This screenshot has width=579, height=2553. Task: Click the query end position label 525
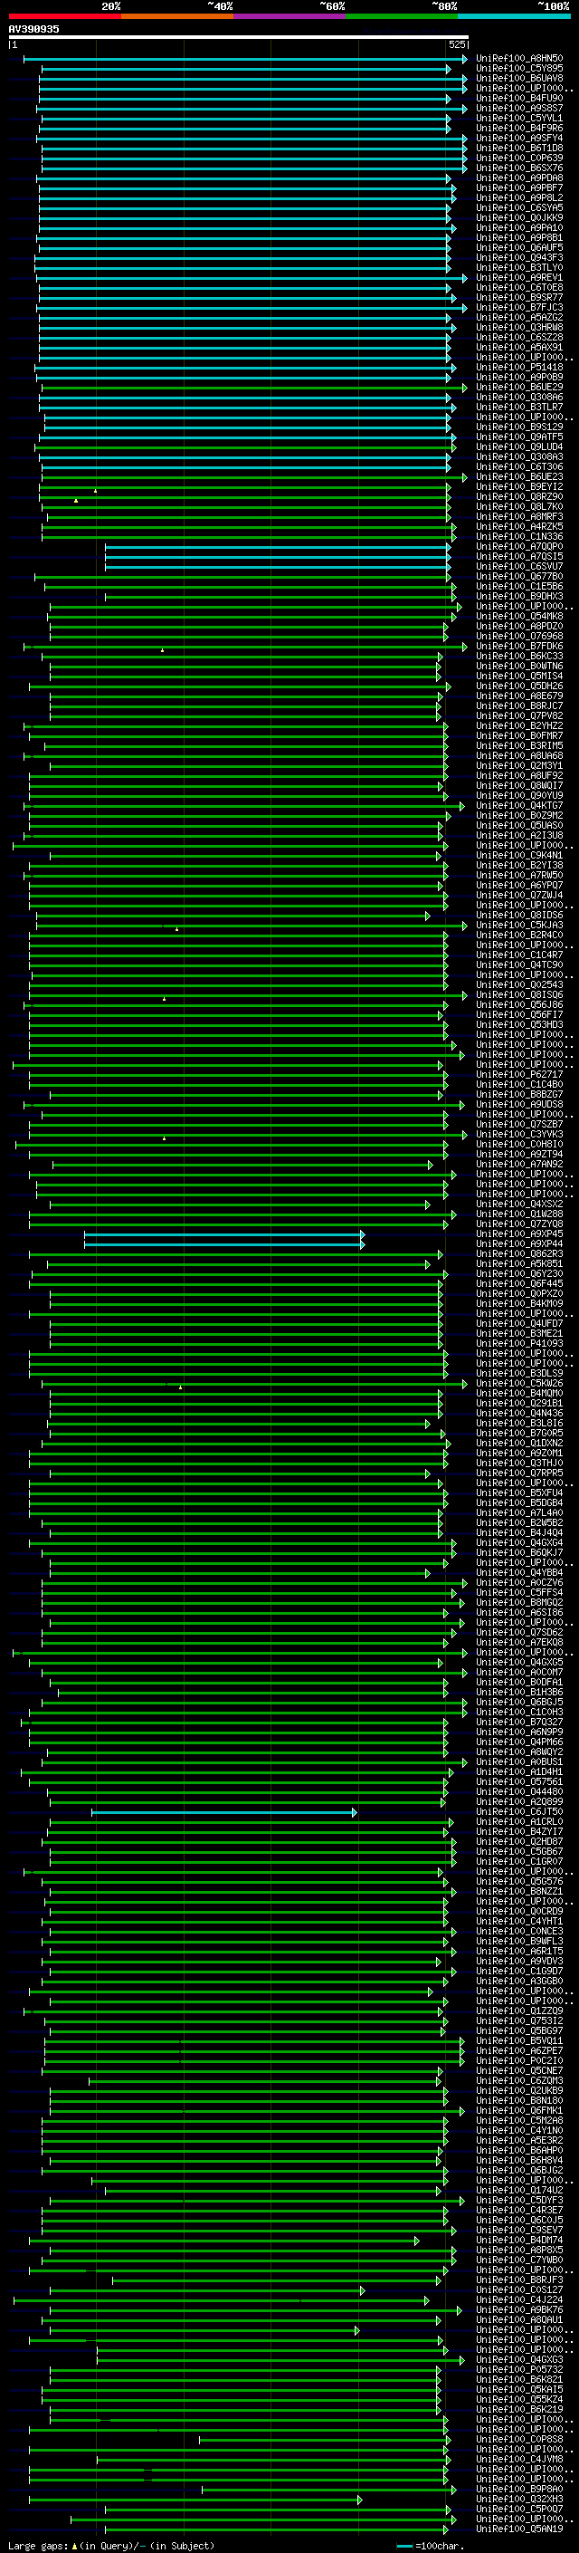(457, 45)
